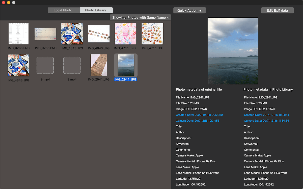Minimize the window with the yellow button

click(x=9, y=3)
